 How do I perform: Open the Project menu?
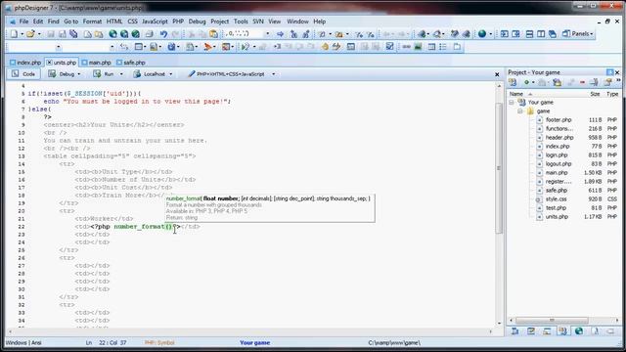[219, 22]
